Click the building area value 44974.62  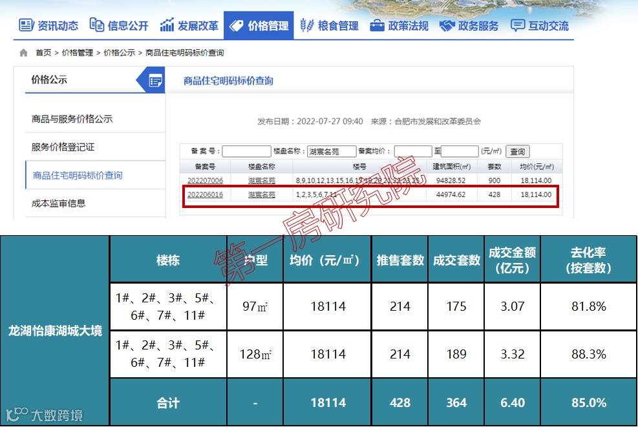pos(451,194)
